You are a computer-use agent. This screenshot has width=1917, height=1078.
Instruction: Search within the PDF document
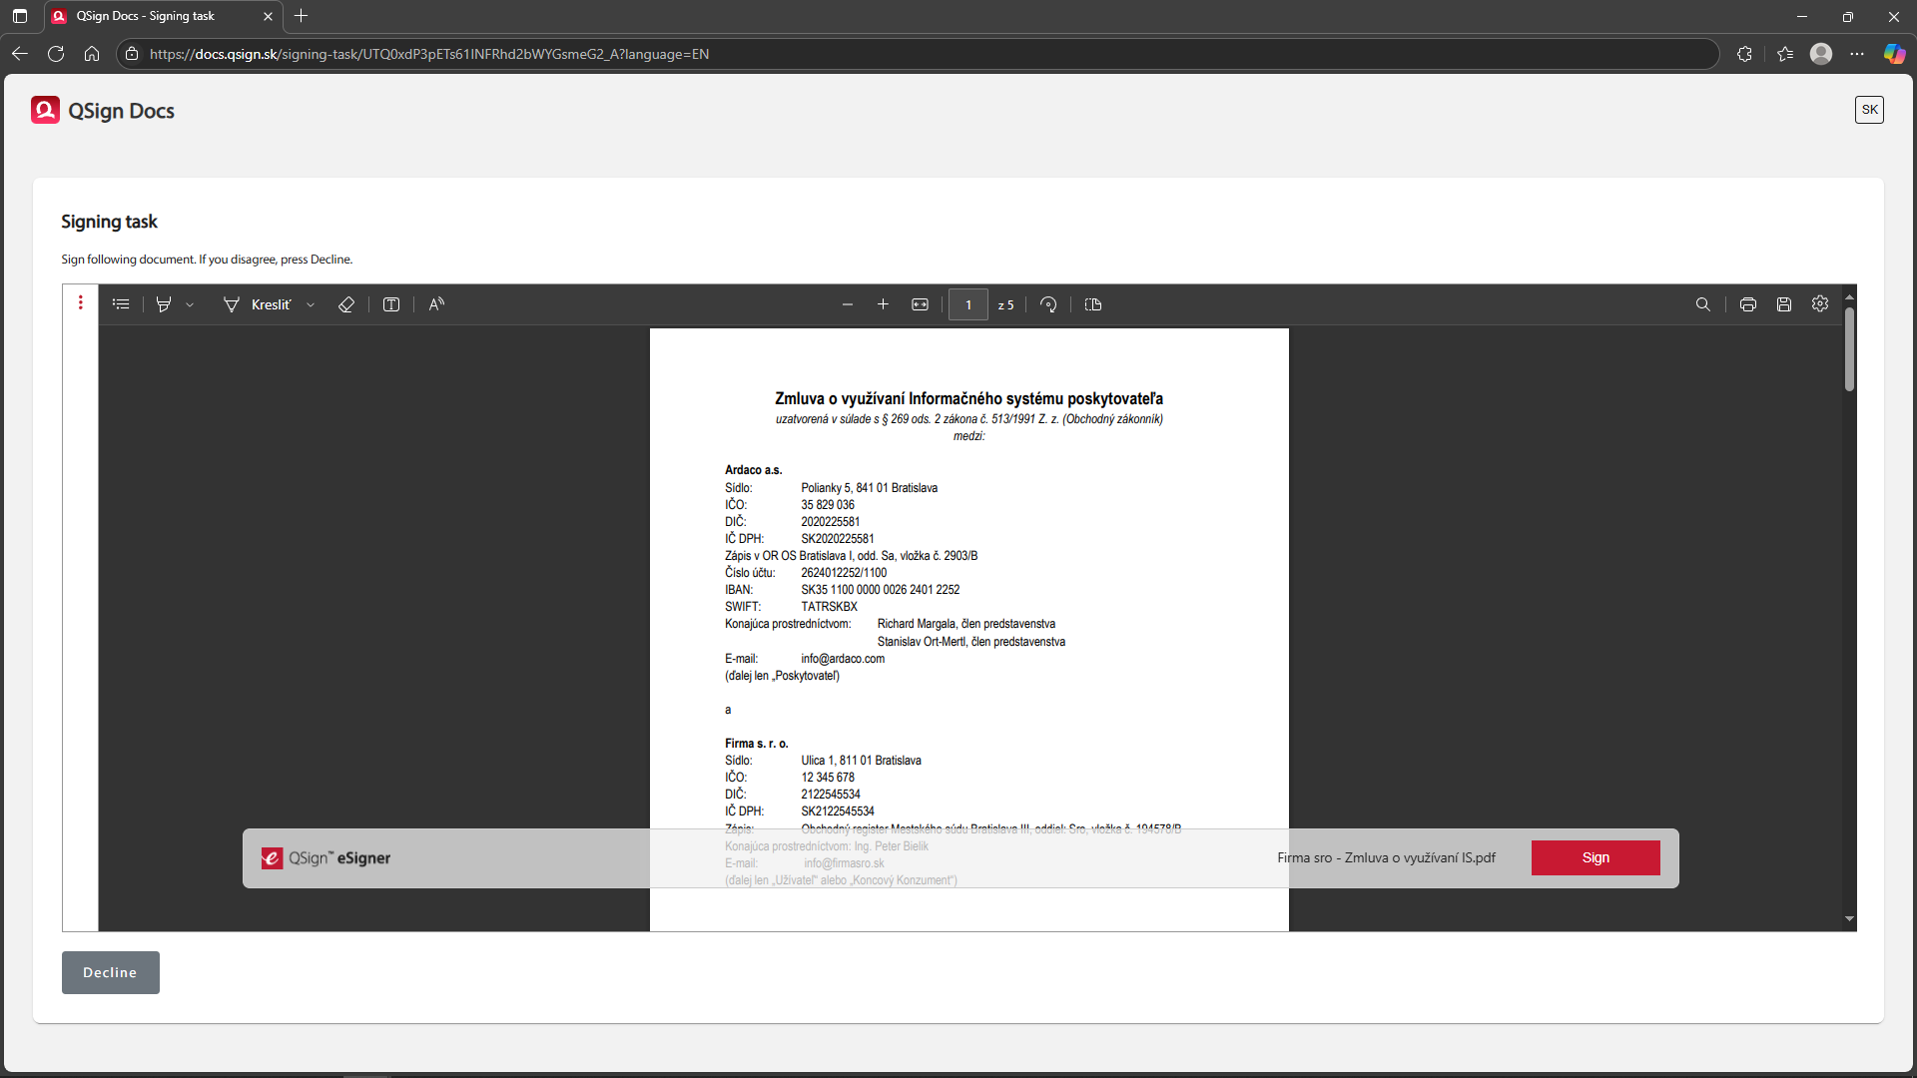pyautogui.click(x=1703, y=304)
